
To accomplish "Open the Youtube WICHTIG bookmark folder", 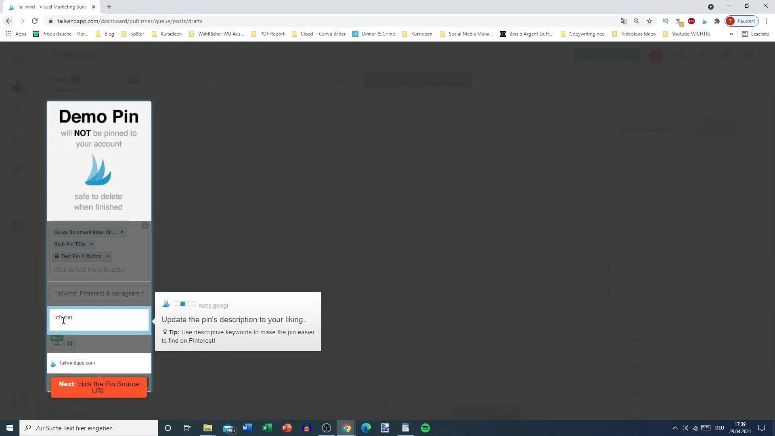I will click(687, 34).
